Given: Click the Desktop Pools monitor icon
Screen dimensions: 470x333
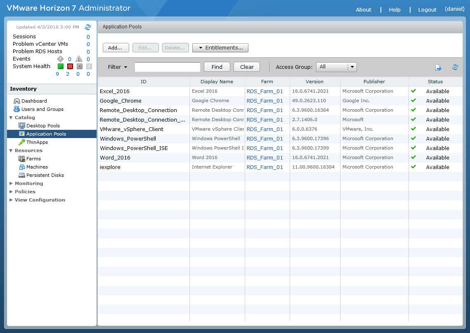Looking at the screenshot, I should coord(22,125).
